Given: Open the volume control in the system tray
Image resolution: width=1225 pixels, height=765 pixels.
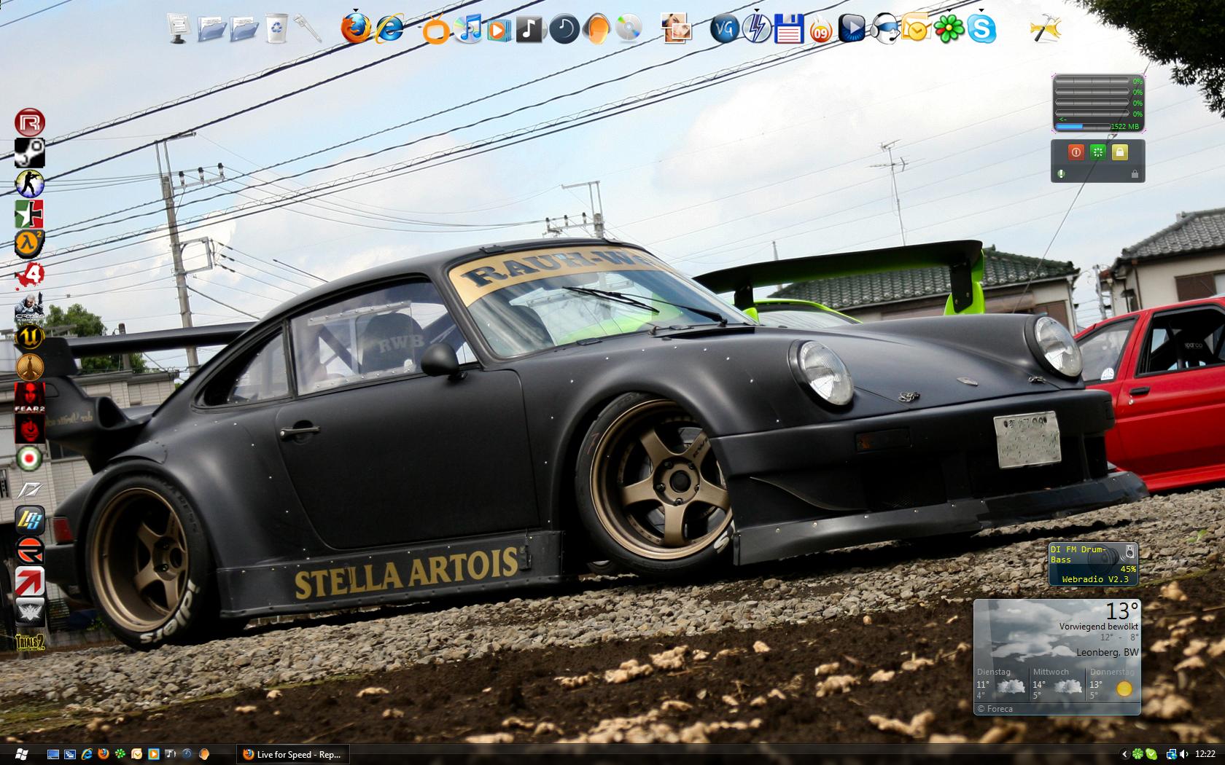Looking at the screenshot, I should (x=1183, y=754).
